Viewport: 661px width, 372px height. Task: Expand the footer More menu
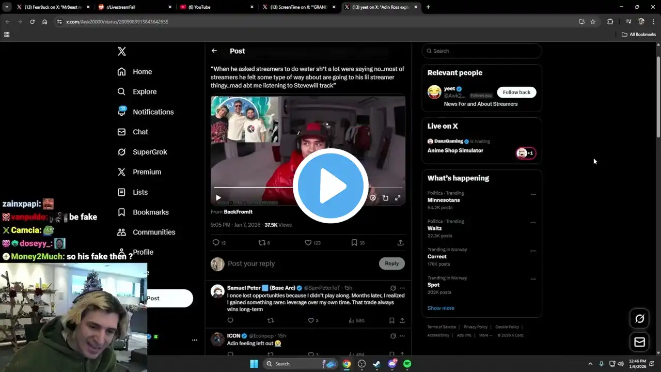pos(485,335)
